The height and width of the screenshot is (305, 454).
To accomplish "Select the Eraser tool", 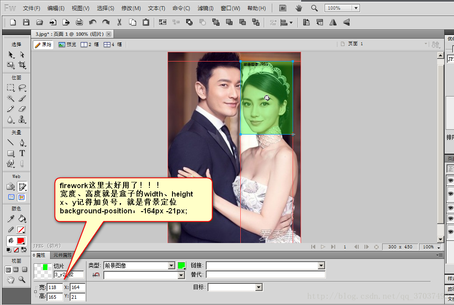I will point(22,109).
